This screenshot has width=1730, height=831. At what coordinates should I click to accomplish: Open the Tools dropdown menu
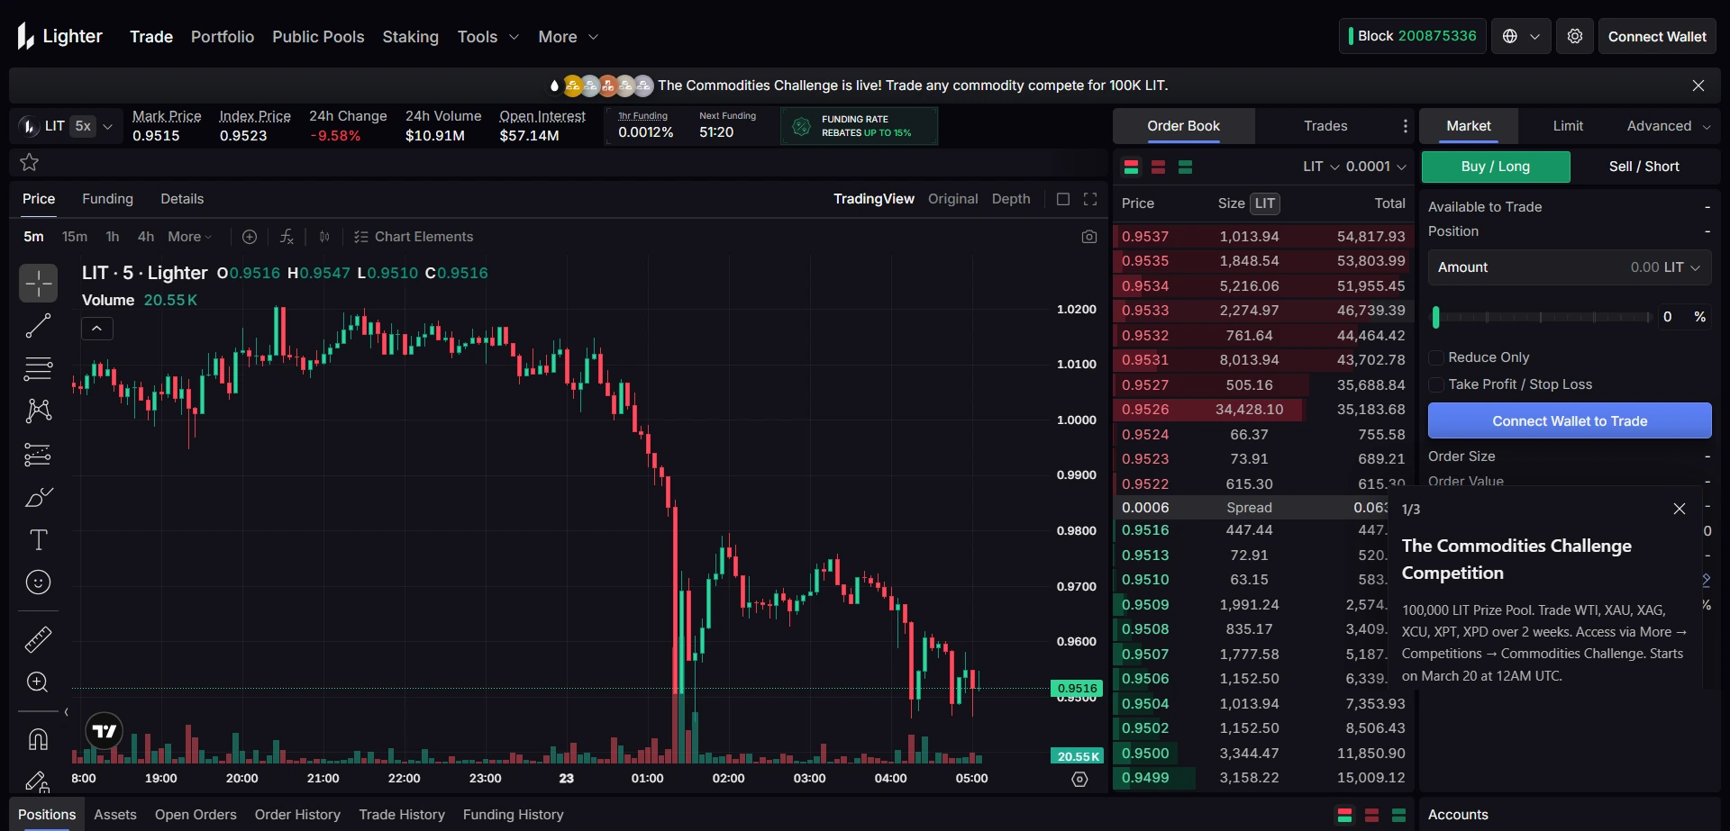tap(487, 37)
